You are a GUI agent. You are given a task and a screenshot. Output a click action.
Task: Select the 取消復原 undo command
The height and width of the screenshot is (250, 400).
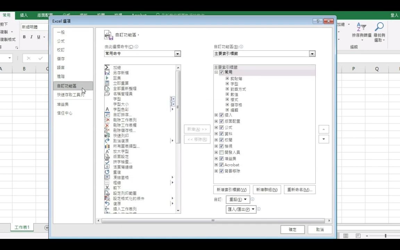[x=120, y=140]
